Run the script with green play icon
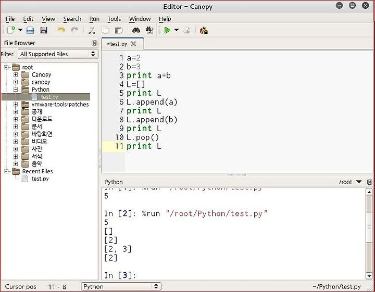Image resolution: width=375 pixels, height=292 pixels. pos(167,30)
